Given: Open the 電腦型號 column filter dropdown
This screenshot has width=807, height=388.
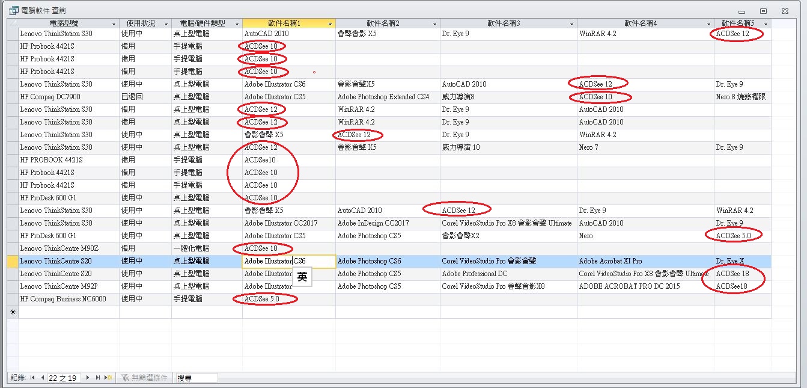Looking at the screenshot, I should coord(114,23).
